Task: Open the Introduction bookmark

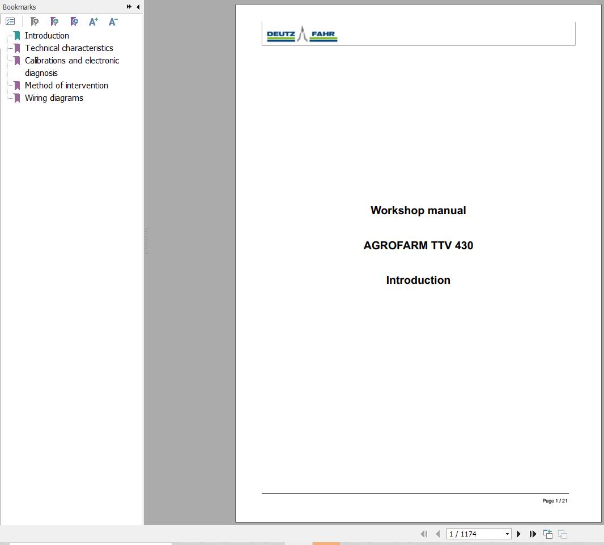Action: point(46,36)
